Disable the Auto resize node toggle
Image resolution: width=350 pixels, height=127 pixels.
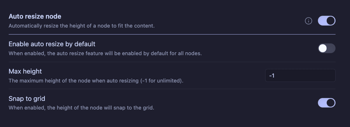(x=327, y=21)
